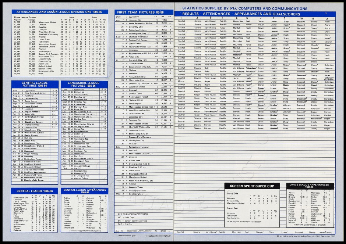Select the 'Indicates own goal' footnote
The width and height of the screenshot is (346, 244).
point(126,236)
